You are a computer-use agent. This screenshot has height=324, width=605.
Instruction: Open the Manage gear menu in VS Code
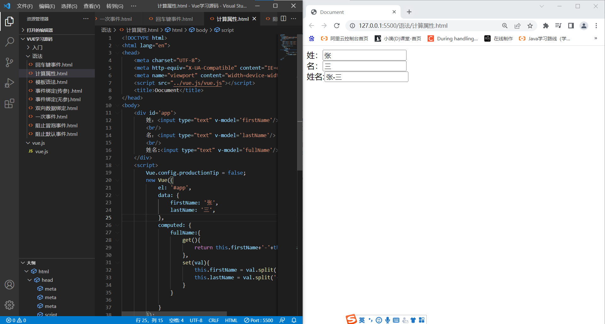click(x=9, y=305)
